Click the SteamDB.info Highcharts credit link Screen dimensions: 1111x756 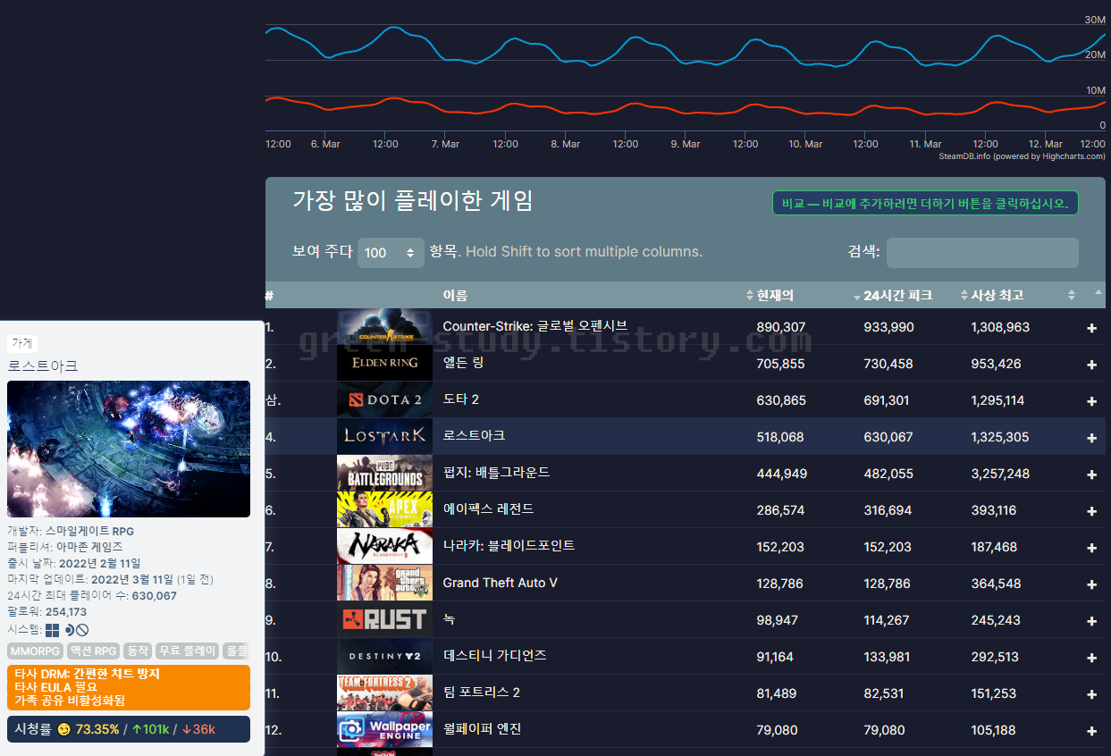coord(1022,156)
